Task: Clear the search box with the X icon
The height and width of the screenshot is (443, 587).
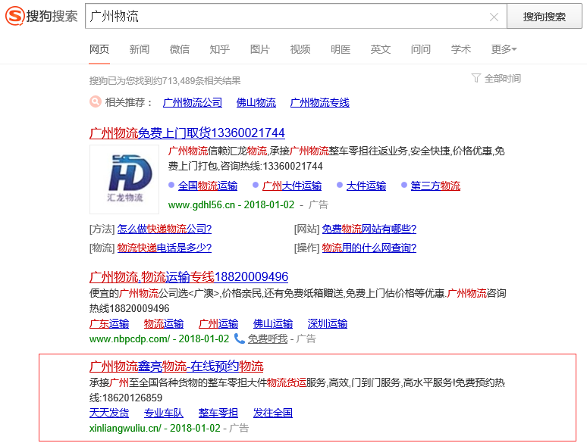Action: tap(494, 17)
